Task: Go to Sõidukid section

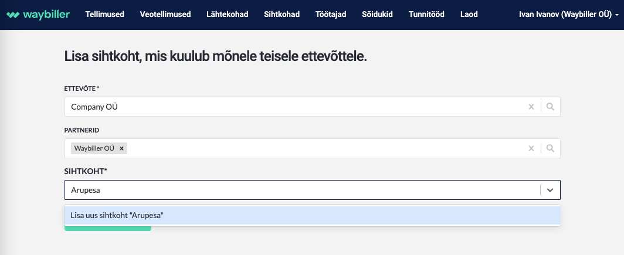Action: point(377,14)
